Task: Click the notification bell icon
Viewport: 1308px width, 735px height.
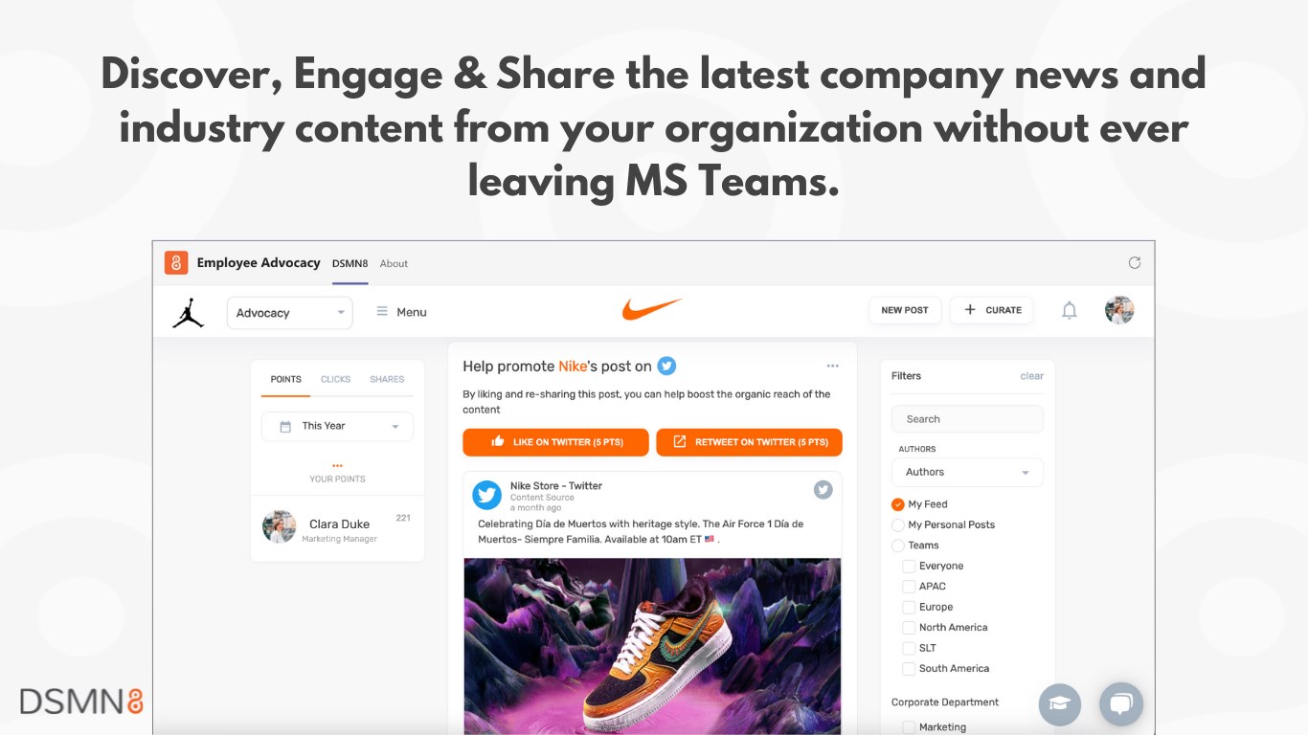Action: point(1070,310)
